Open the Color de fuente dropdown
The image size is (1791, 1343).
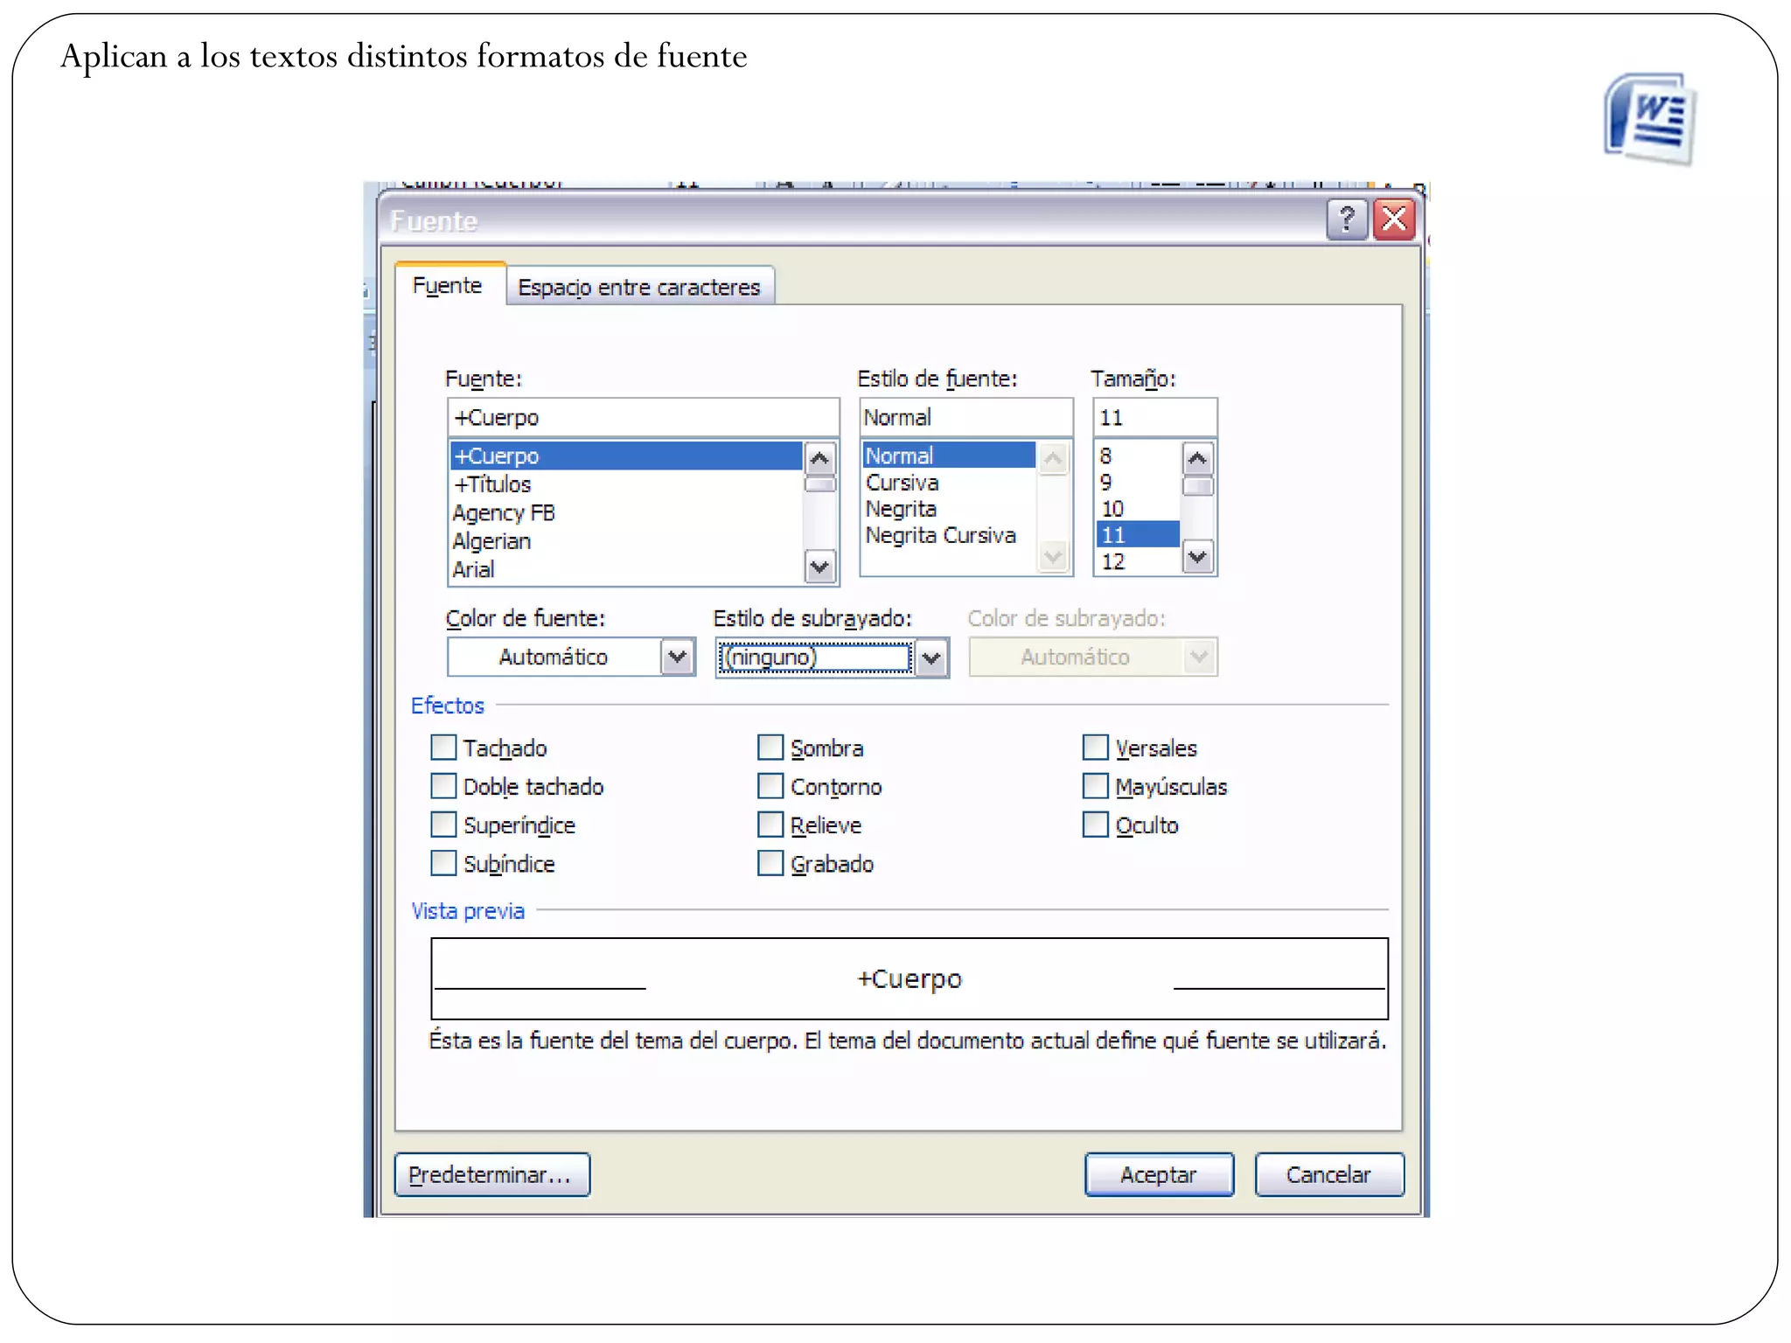pyautogui.click(x=677, y=657)
